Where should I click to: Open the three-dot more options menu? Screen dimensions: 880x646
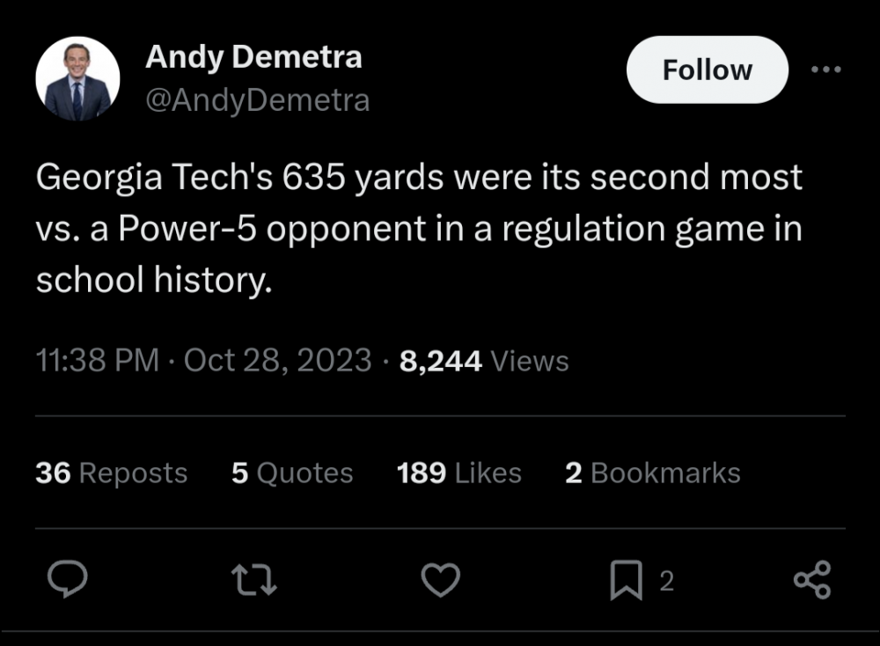[x=825, y=70]
